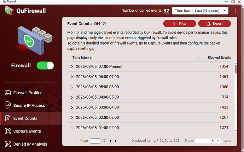Click the ON status text beside Event Counts

click(x=97, y=24)
